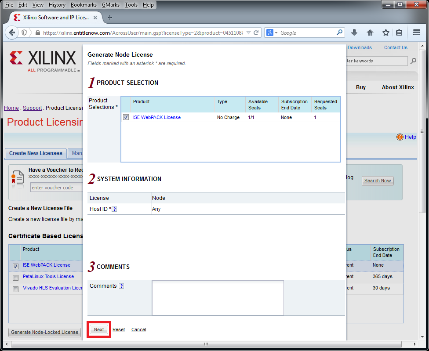Click the 365 days subscription cell
The image size is (429, 351).
[382, 276]
